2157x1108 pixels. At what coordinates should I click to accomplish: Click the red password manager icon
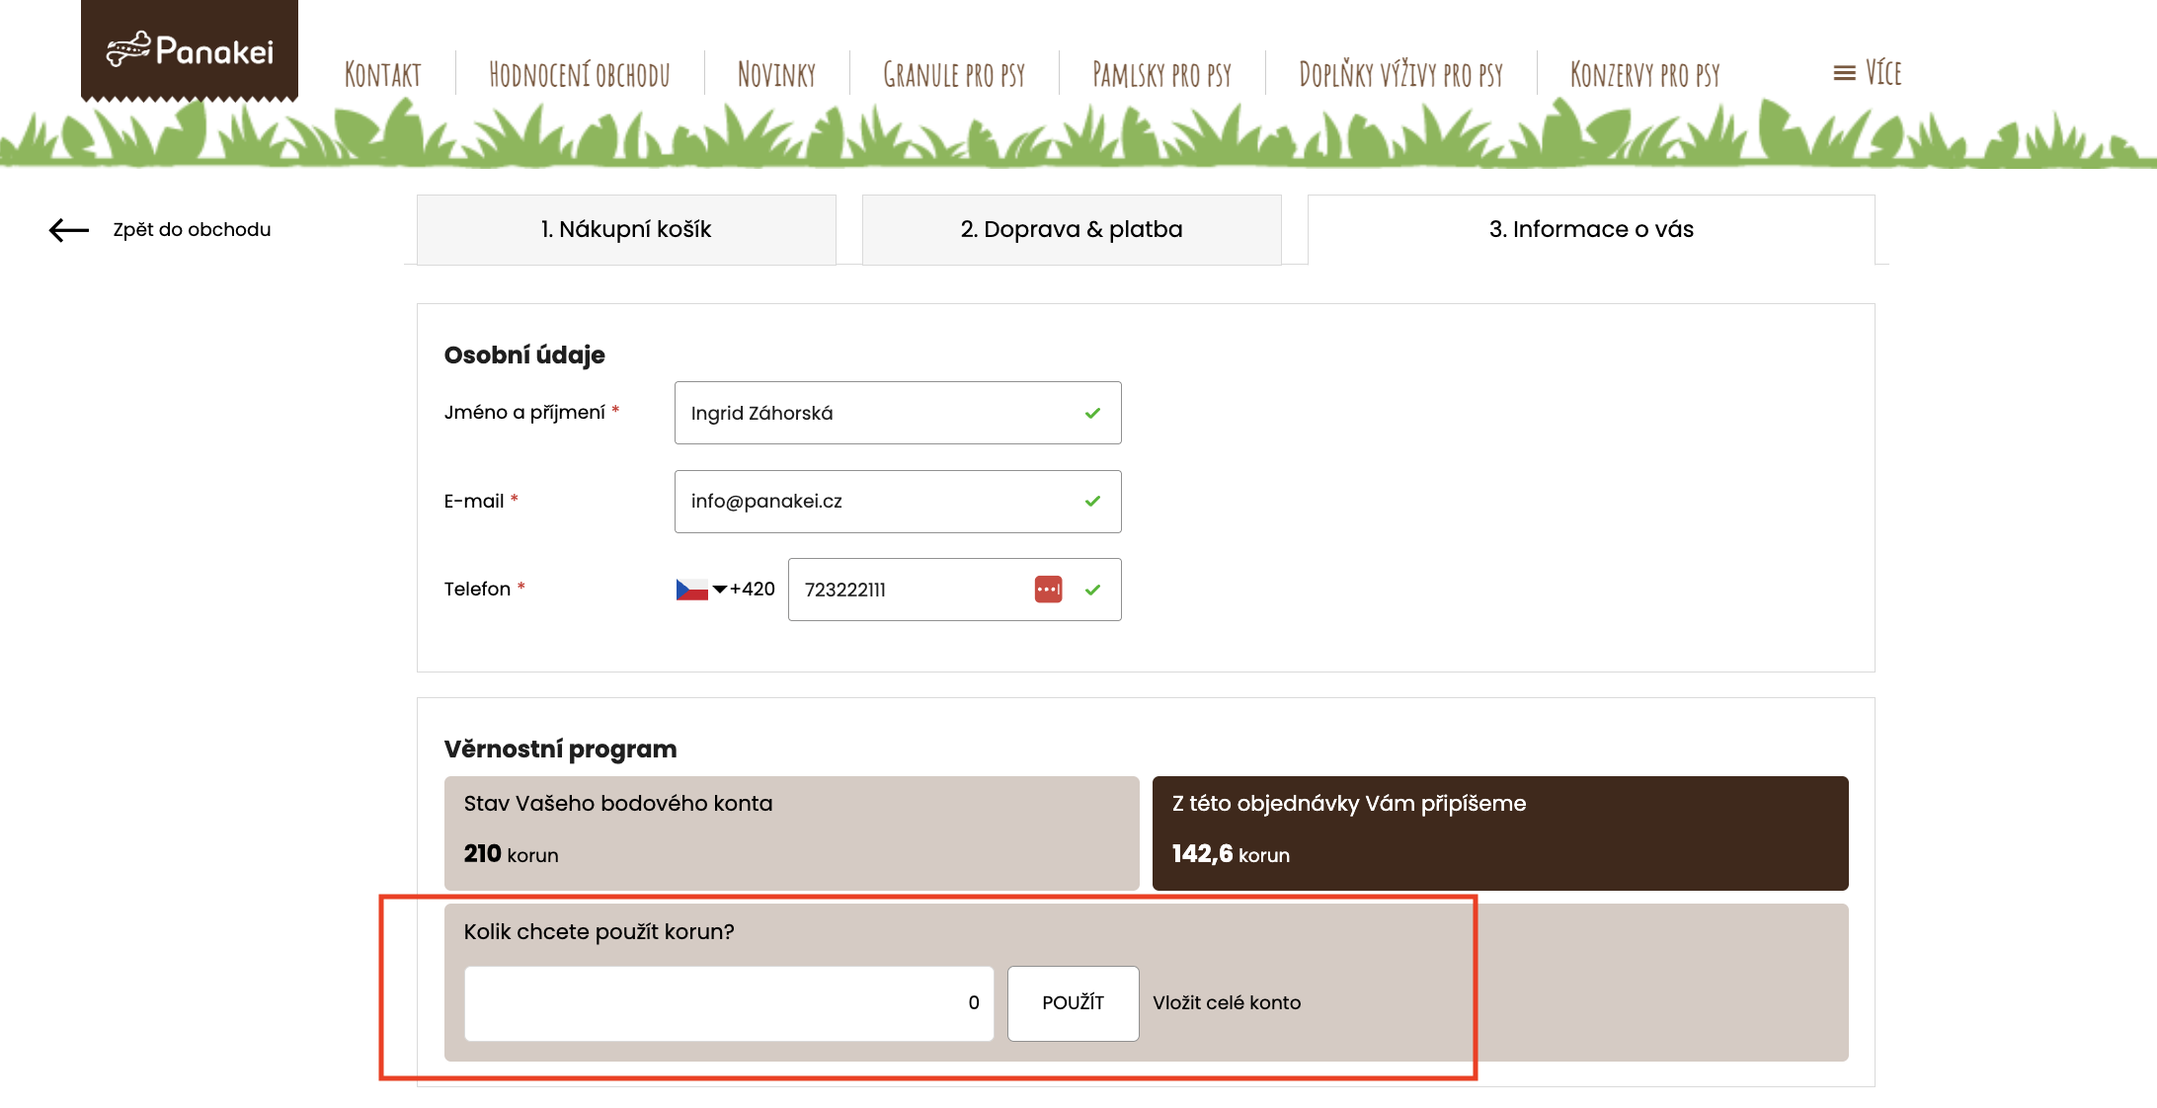(x=1048, y=590)
